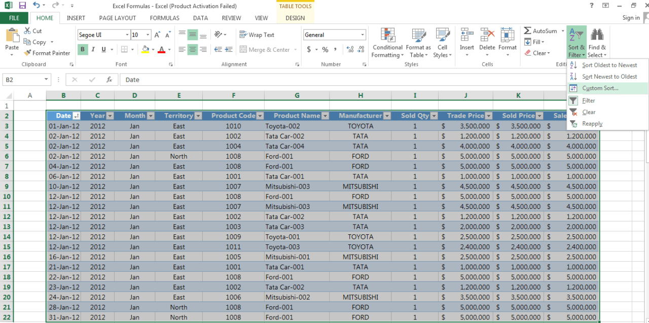Click the Paste clipboard icon

click(12, 35)
